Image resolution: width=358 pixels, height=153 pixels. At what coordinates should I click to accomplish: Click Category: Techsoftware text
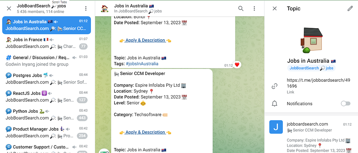(138, 114)
